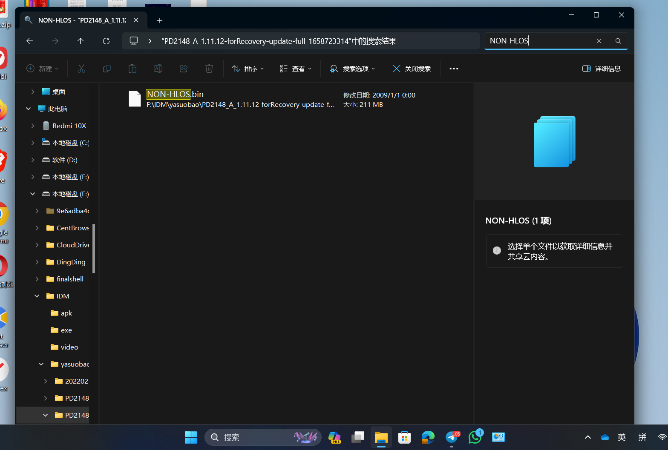Image resolution: width=668 pixels, height=450 pixels.
Task: Collapse the yasuobao folder node
Action: tap(41, 364)
